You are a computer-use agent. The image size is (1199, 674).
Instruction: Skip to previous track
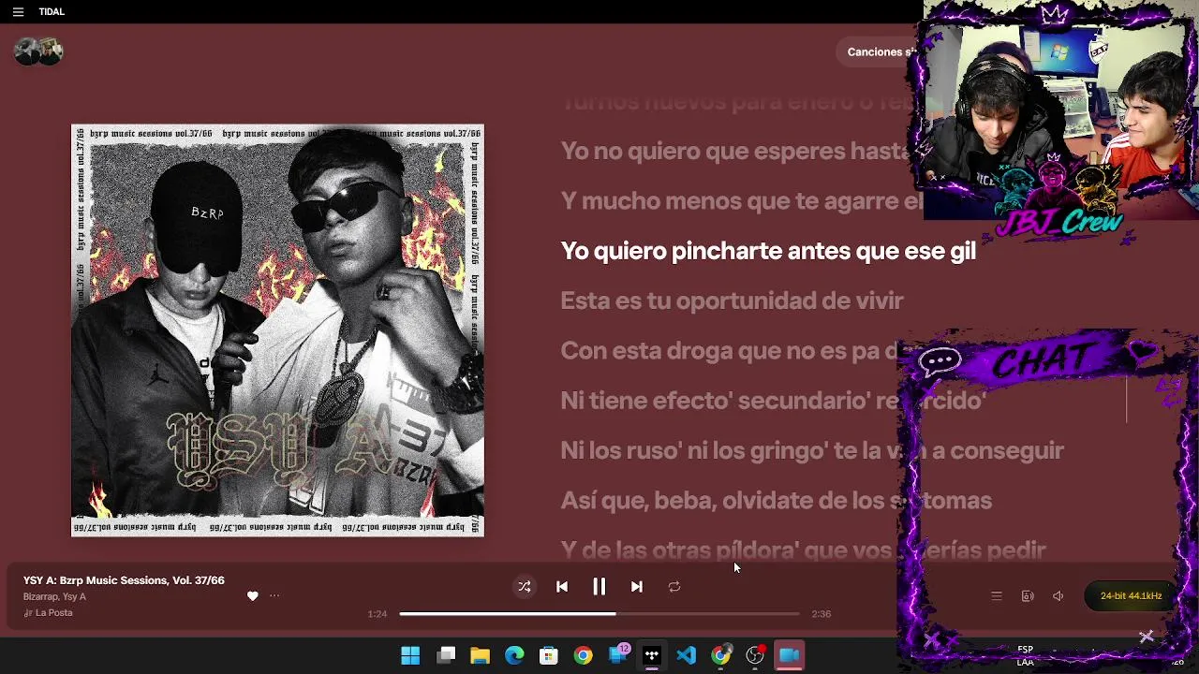(562, 587)
